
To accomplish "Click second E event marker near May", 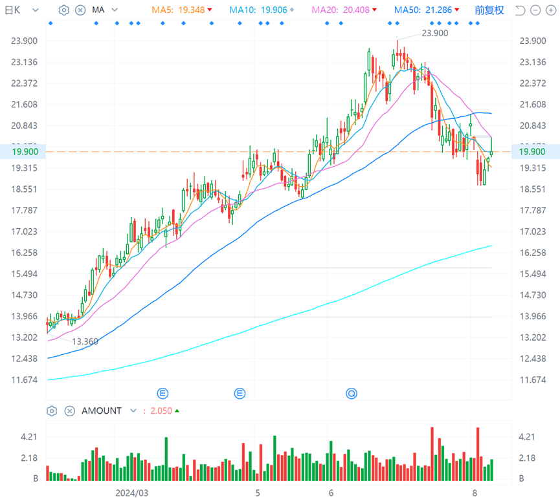I will (240, 394).
